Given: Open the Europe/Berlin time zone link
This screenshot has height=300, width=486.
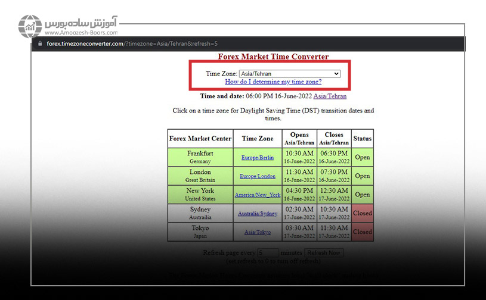Looking at the screenshot, I should coord(257,158).
